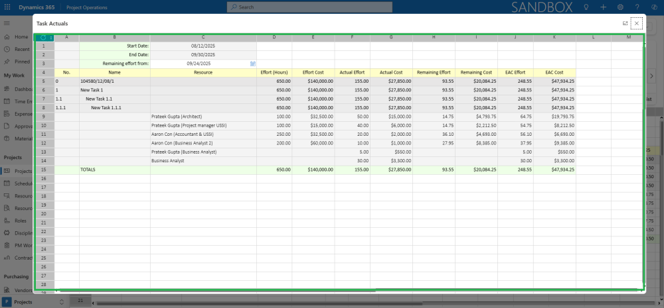
Task: Toggle the hamburger site map menu
Action: coord(7,23)
